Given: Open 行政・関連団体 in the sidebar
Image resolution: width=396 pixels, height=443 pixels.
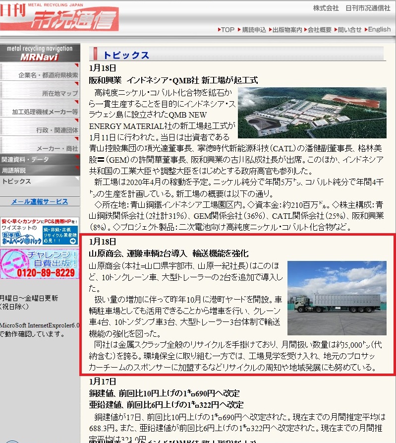Looking at the screenshot, I should (40, 127).
